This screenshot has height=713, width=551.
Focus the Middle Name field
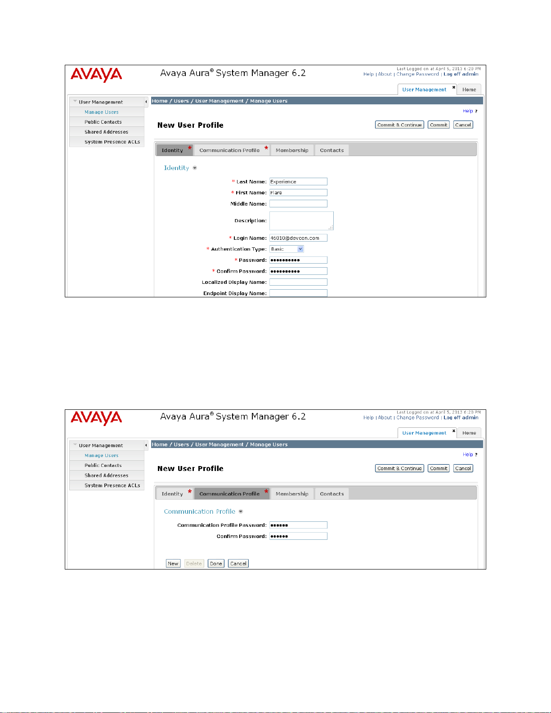click(298, 204)
